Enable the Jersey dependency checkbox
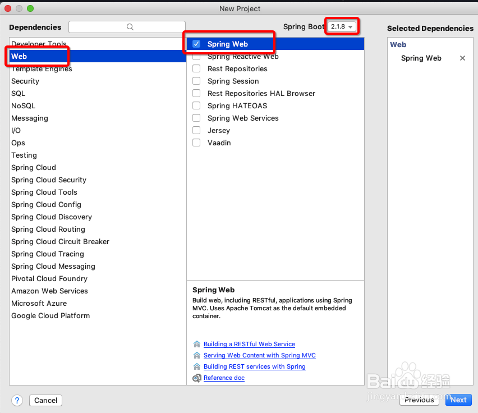The width and height of the screenshot is (478, 413). (x=196, y=130)
